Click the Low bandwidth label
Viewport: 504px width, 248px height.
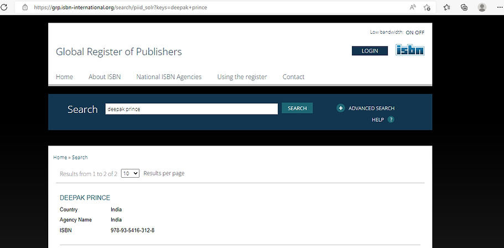coord(387,32)
